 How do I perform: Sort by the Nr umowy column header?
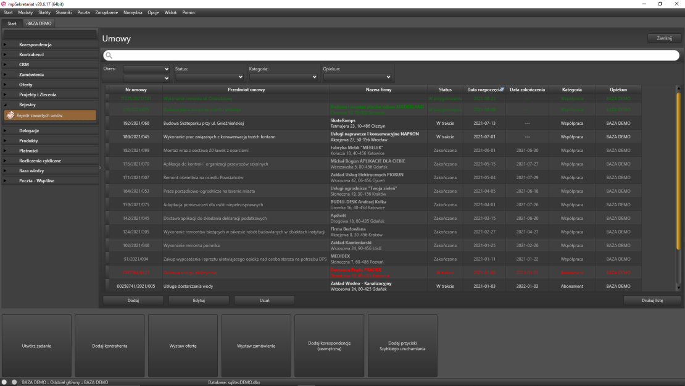point(136,90)
